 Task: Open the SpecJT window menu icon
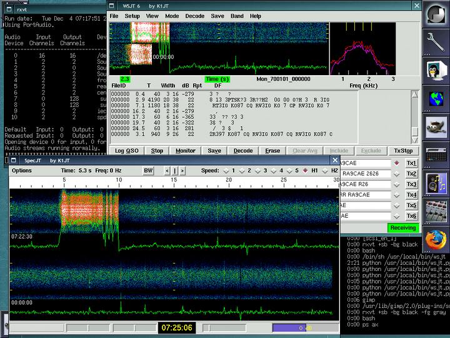pyautogui.click(x=13, y=160)
